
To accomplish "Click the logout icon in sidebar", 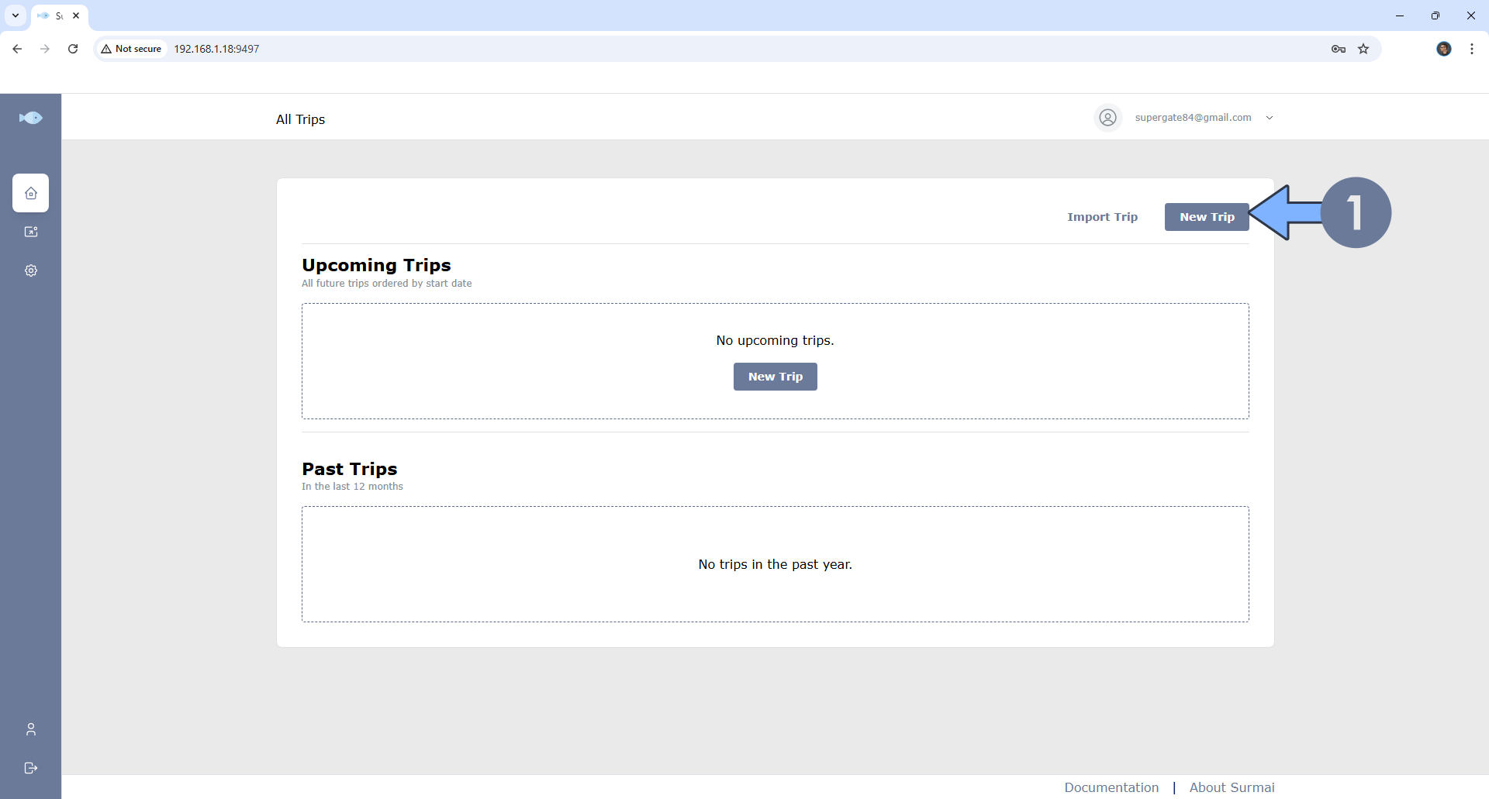I will [31, 768].
